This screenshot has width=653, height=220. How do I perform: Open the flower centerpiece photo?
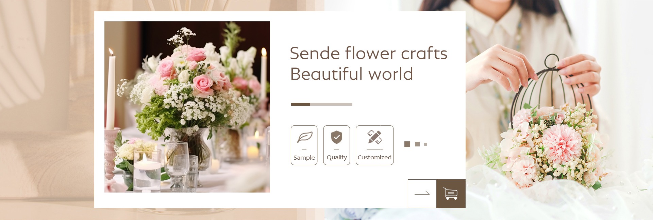coord(187,107)
